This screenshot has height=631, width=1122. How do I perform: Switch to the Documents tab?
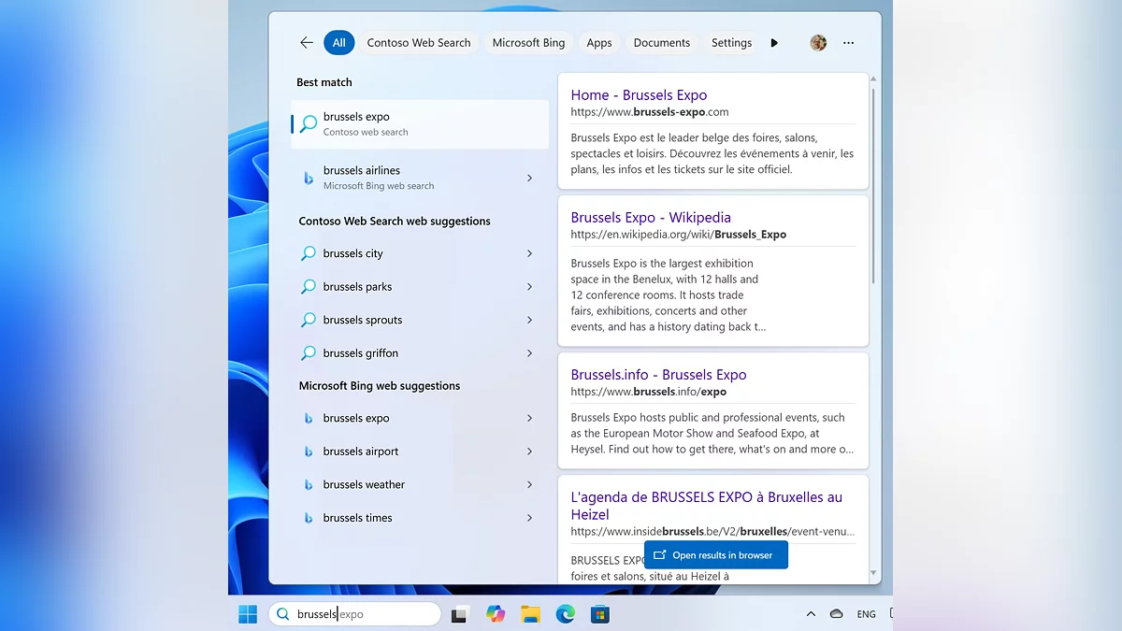coord(661,43)
